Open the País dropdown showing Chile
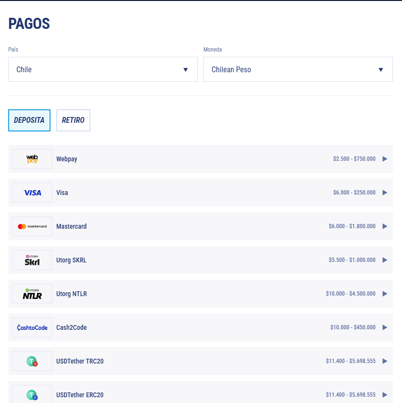Screen dimensions: 402x403 pyautogui.click(x=103, y=69)
